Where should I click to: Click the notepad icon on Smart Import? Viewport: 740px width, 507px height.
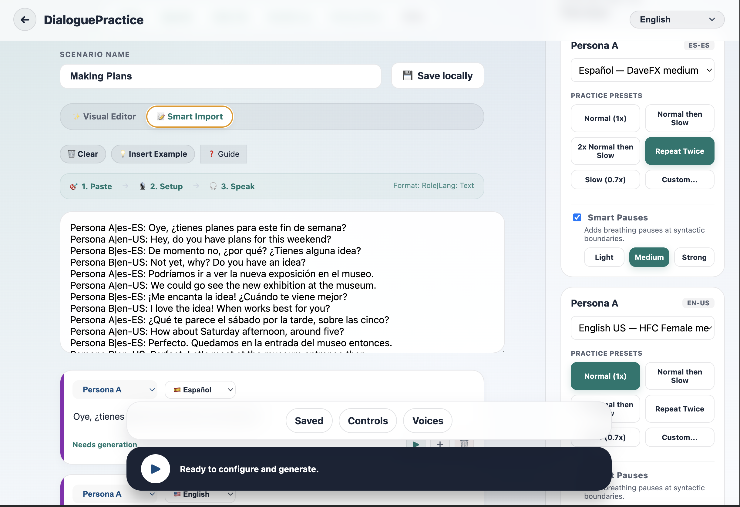pyautogui.click(x=161, y=116)
